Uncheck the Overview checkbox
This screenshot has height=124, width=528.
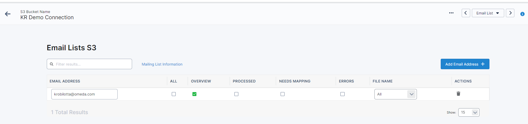click(x=194, y=94)
